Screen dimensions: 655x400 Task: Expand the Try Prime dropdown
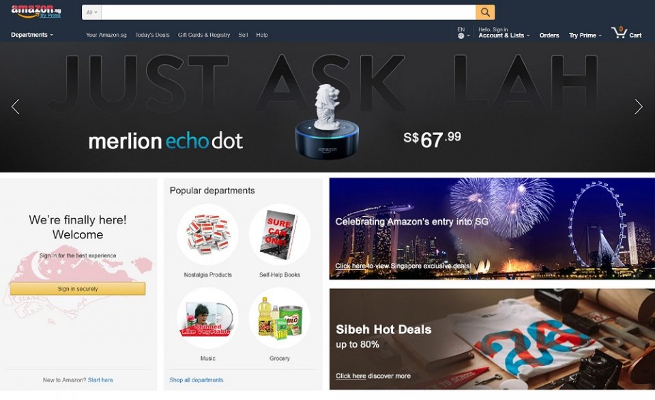[585, 35]
